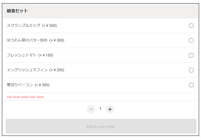The width and height of the screenshot is (201, 140).
Task: Click the ほうれん草のバター炒め label text
Action: click(27, 40)
